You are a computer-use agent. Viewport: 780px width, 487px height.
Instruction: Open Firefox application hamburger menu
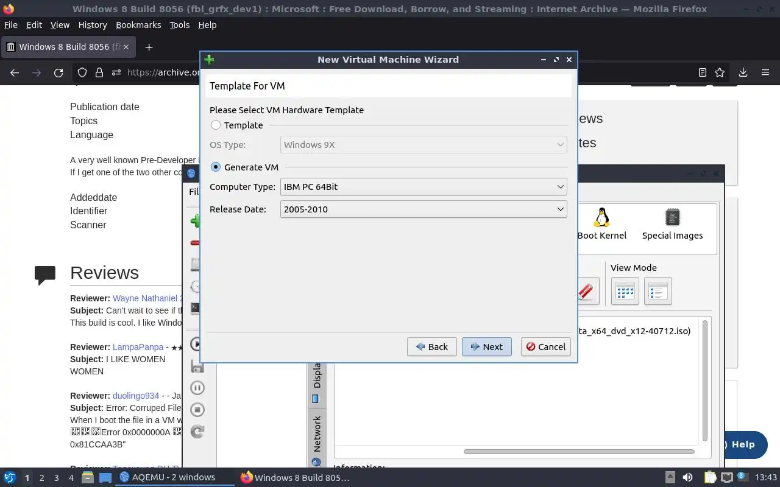coord(765,72)
